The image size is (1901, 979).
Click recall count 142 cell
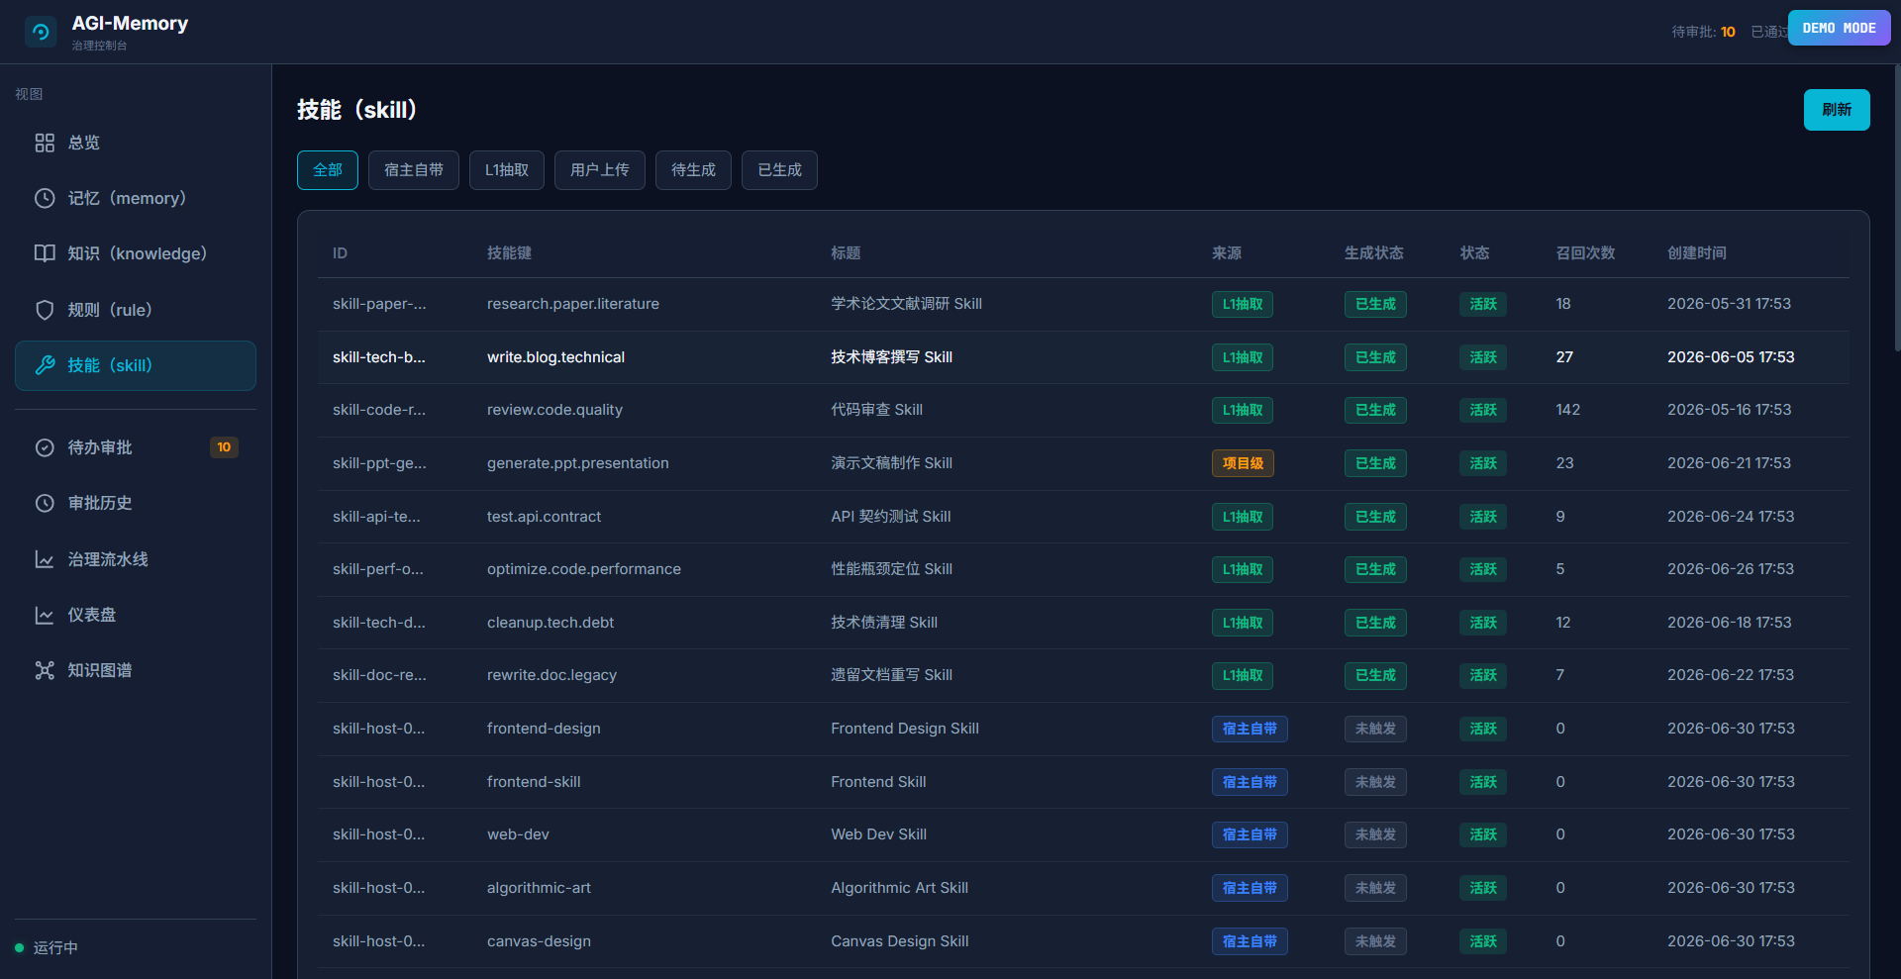pyautogui.click(x=1567, y=410)
